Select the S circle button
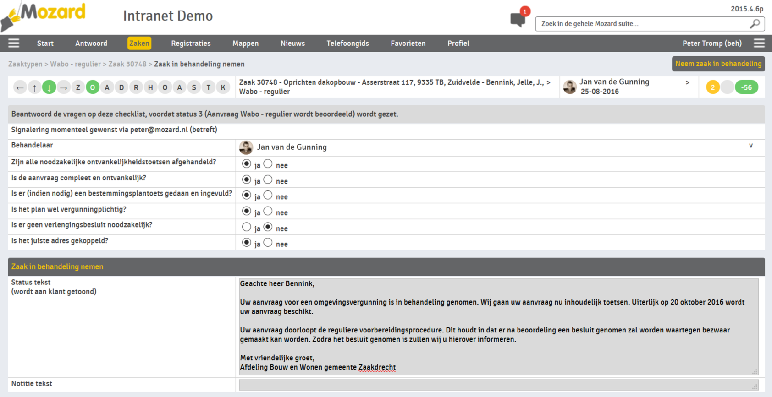 tap(194, 87)
